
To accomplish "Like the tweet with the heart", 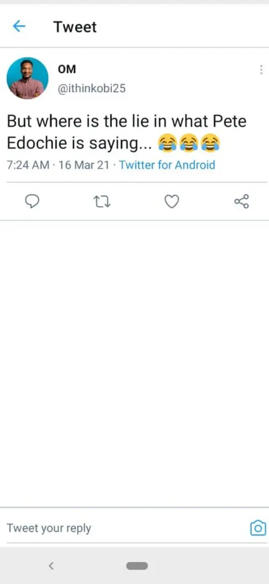I will point(171,202).
